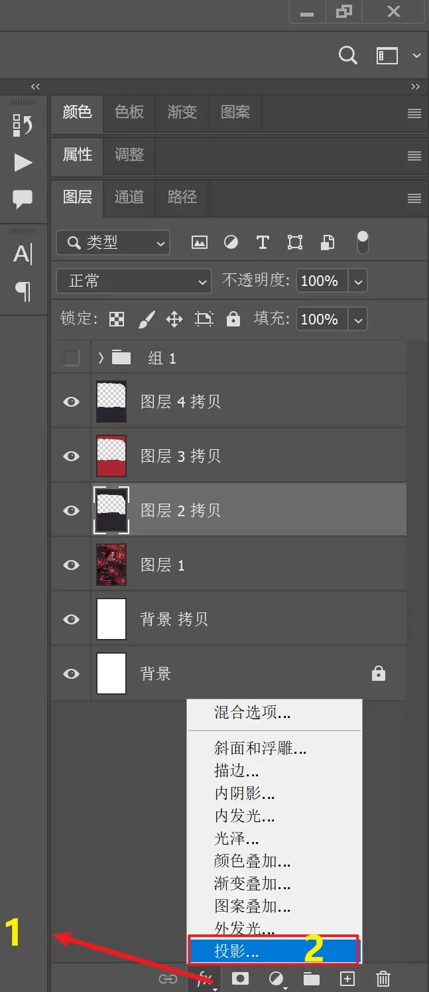Choose 混合选项... from the fx menu
The image size is (429, 992).
(x=275, y=713)
